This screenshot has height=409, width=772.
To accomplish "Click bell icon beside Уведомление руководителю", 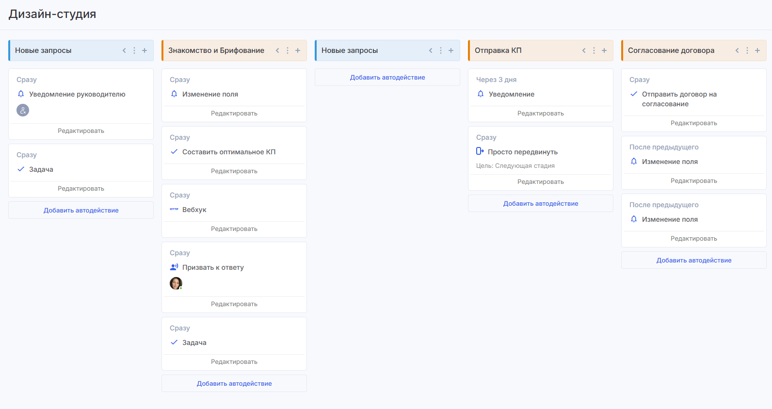I will pos(21,94).
